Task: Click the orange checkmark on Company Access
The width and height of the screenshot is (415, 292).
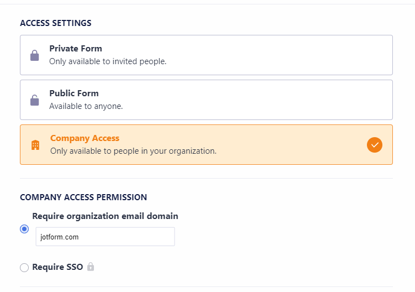Action: click(x=375, y=145)
